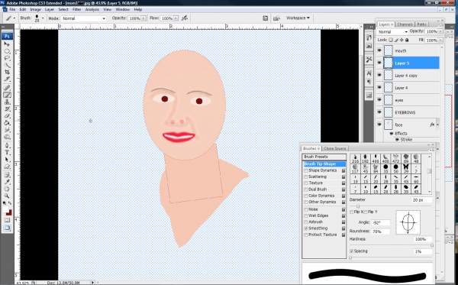The width and height of the screenshot is (458, 285).
Task: Open the Filter menu
Action: tap(76, 9)
